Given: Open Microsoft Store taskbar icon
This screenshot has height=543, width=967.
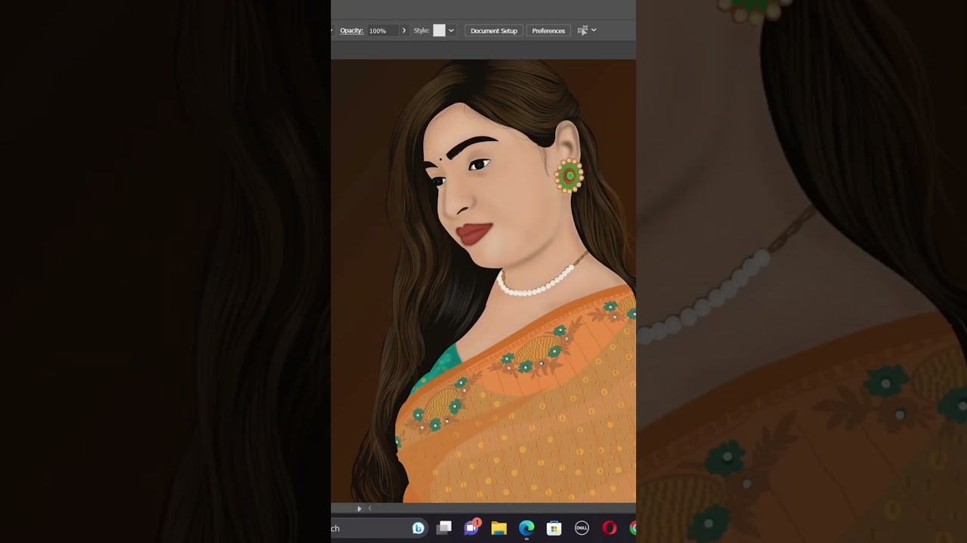Looking at the screenshot, I should [554, 529].
